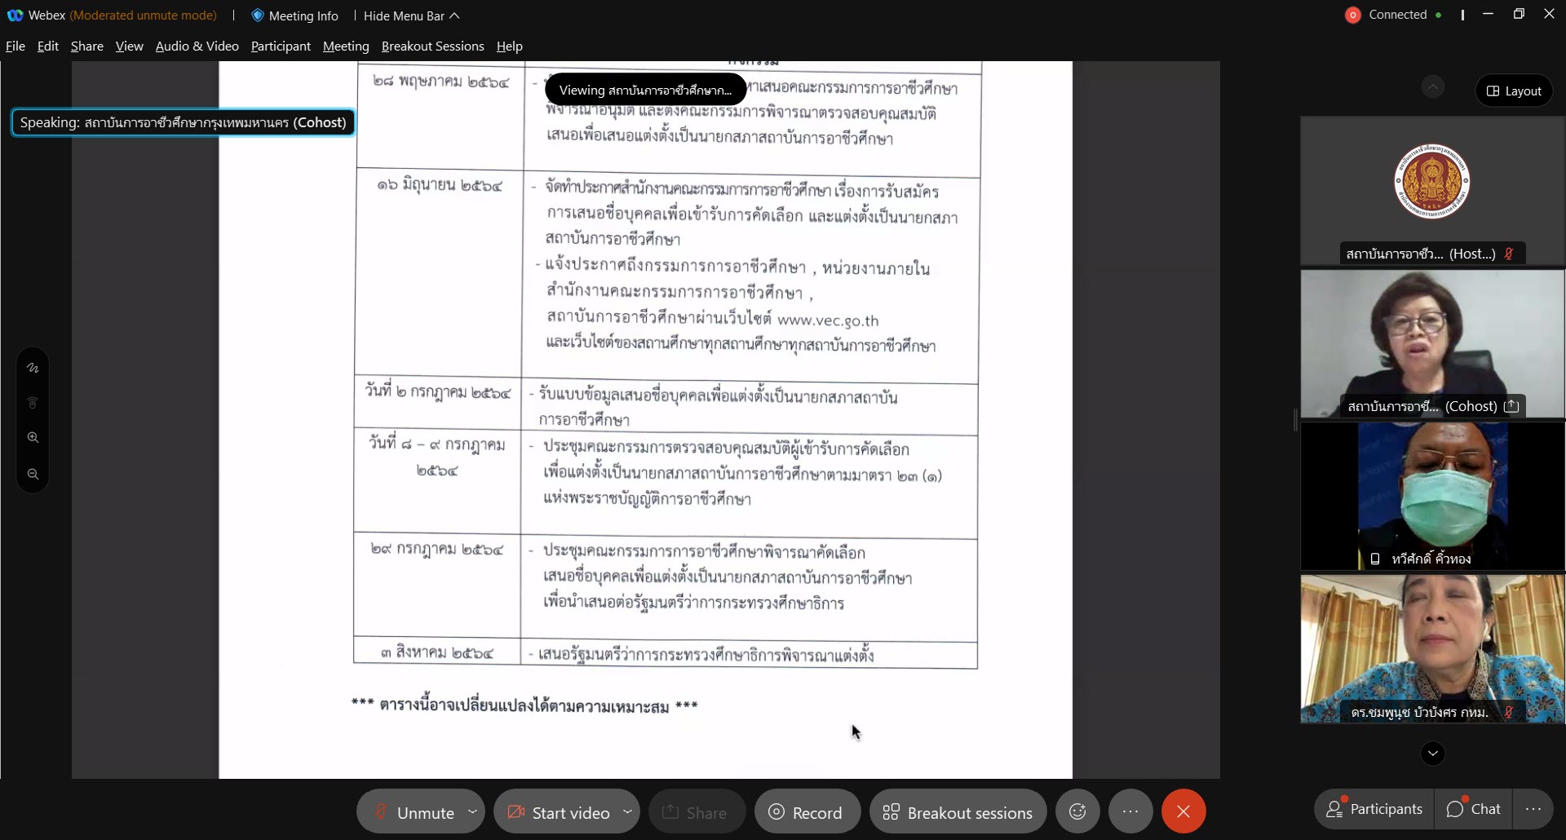Click the panel divider handle left of video strip

1295,420
